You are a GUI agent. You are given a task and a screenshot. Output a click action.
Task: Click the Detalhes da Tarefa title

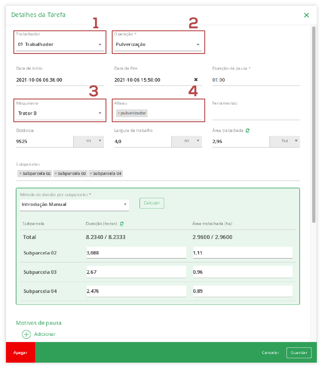[x=38, y=15]
